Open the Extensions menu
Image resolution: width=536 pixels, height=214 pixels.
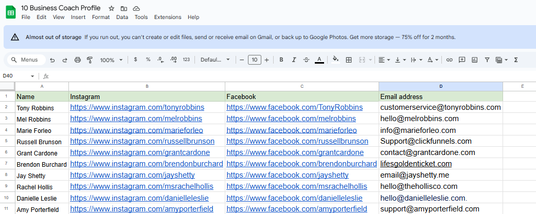[x=168, y=17]
